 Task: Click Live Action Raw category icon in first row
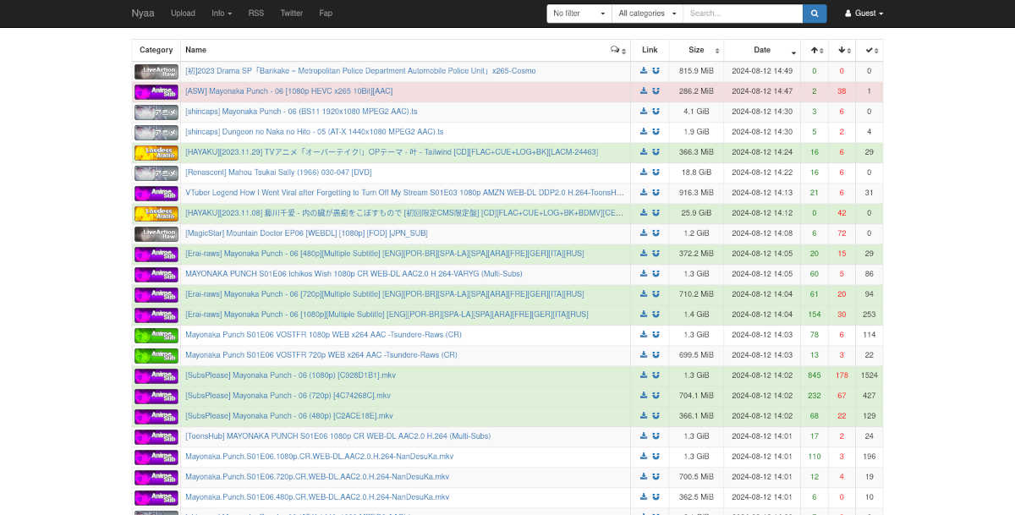156,71
